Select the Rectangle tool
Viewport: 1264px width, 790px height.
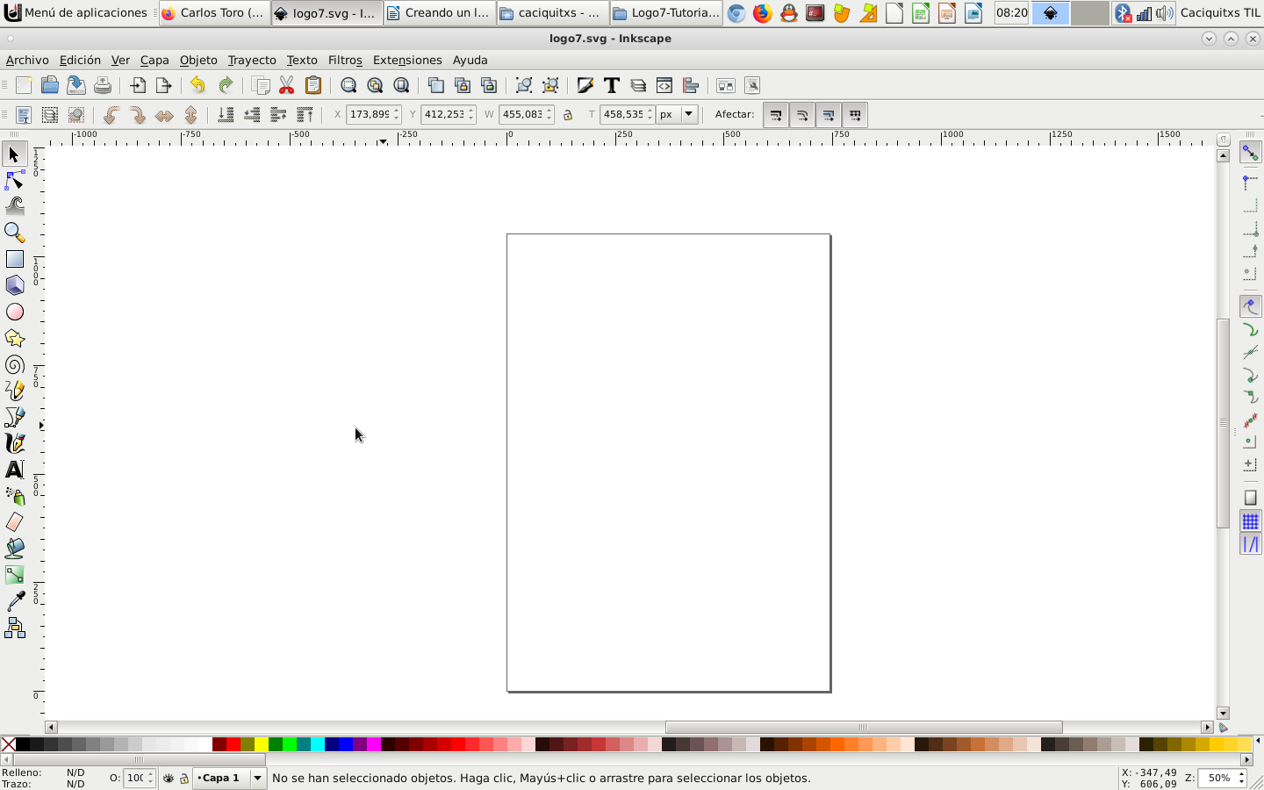pos(14,259)
